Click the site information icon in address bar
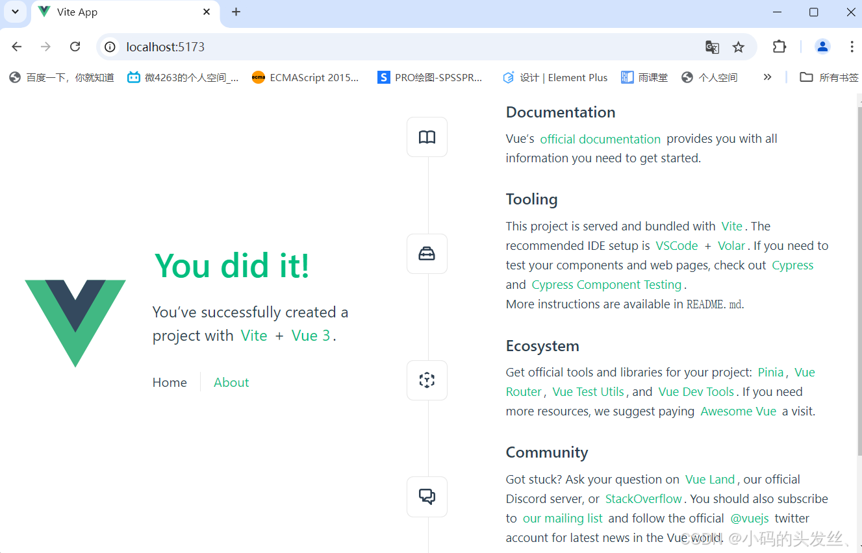The width and height of the screenshot is (862, 553). (110, 47)
